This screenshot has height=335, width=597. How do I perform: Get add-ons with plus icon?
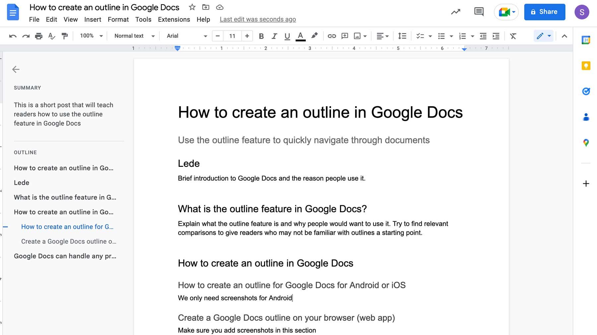tap(586, 183)
